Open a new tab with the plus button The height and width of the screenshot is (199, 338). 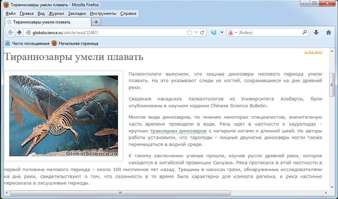tap(96, 22)
